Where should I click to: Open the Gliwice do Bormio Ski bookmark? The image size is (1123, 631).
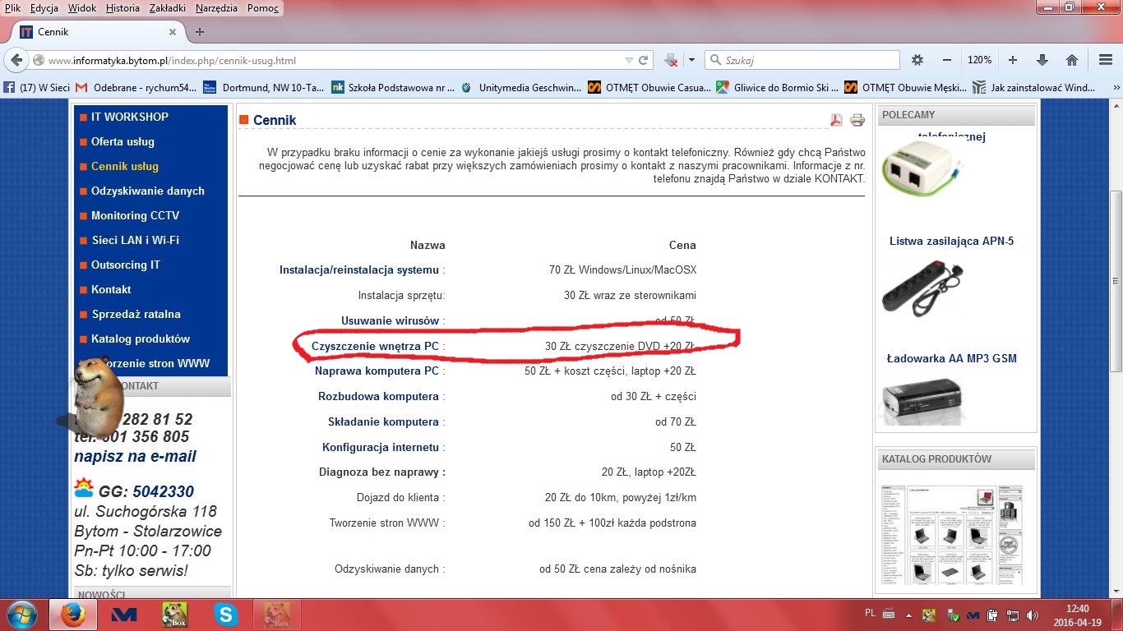click(778, 87)
